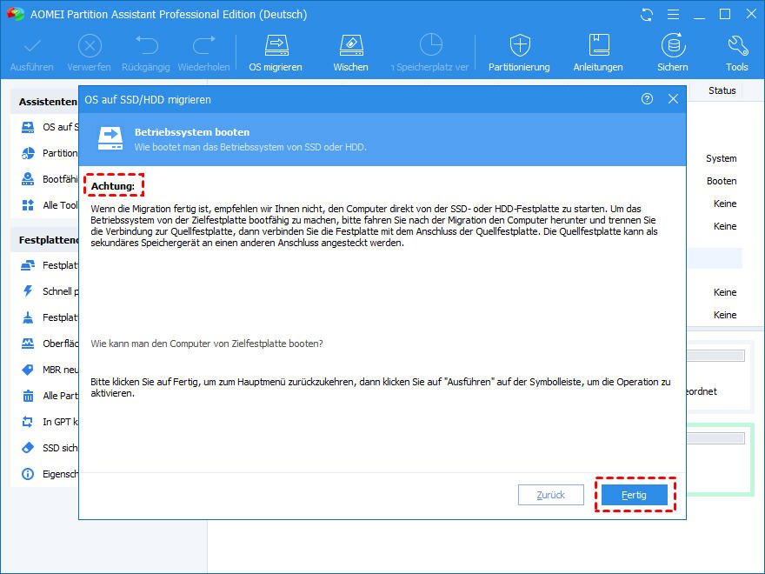Open the Sichern backup tool
Image resolution: width=765 pixels, height=574 pixels.
[x=673, y=53]
